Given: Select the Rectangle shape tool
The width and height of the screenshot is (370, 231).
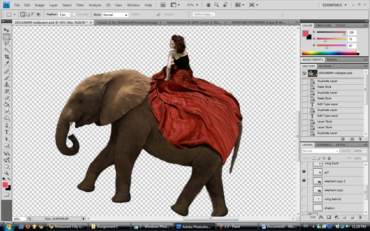Looking at the screenshot, I should click(x=7, y=146).
